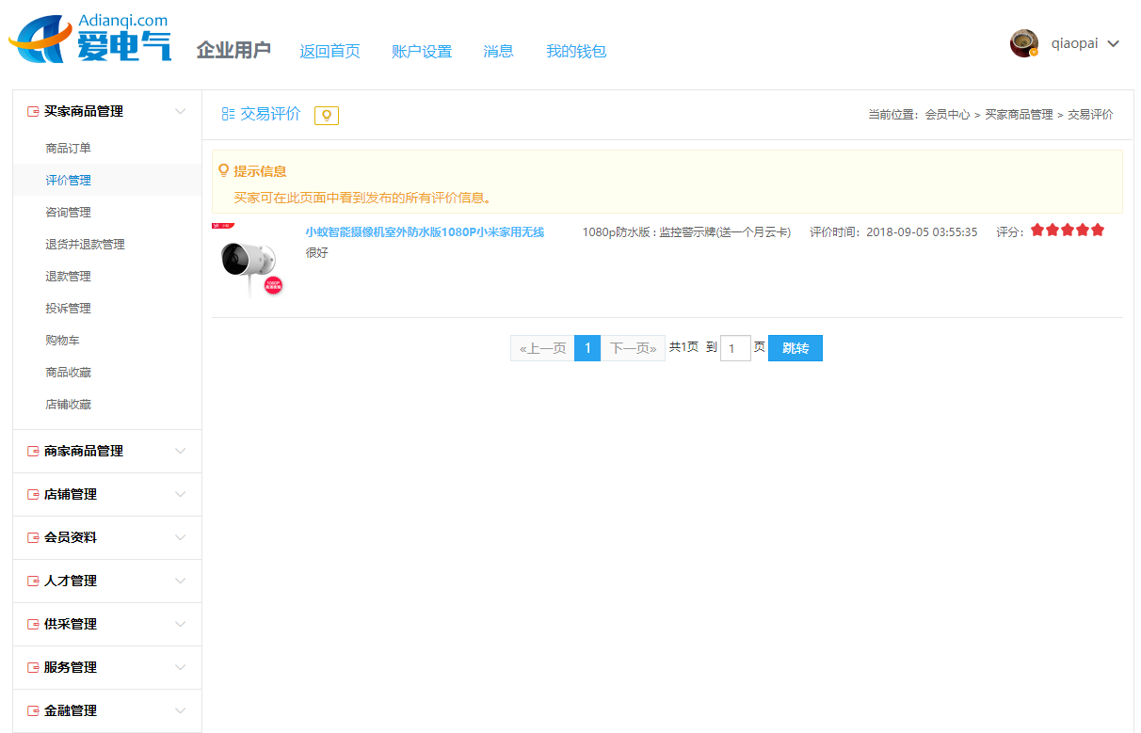Screen dimensions: 1141x733
Task: Collapse the 买家商品管理 section chevron
Action: [181, 111]
